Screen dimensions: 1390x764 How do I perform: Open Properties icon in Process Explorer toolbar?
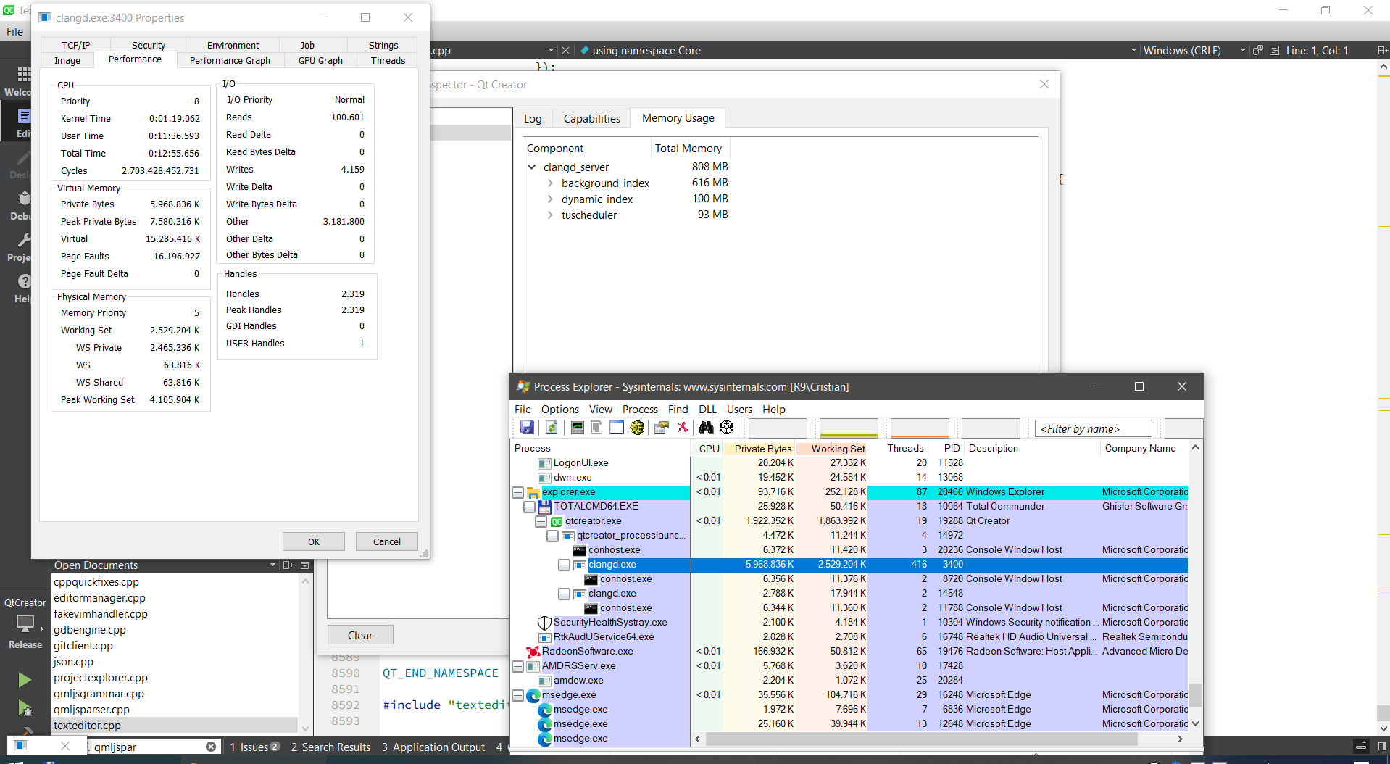point(661,428)
